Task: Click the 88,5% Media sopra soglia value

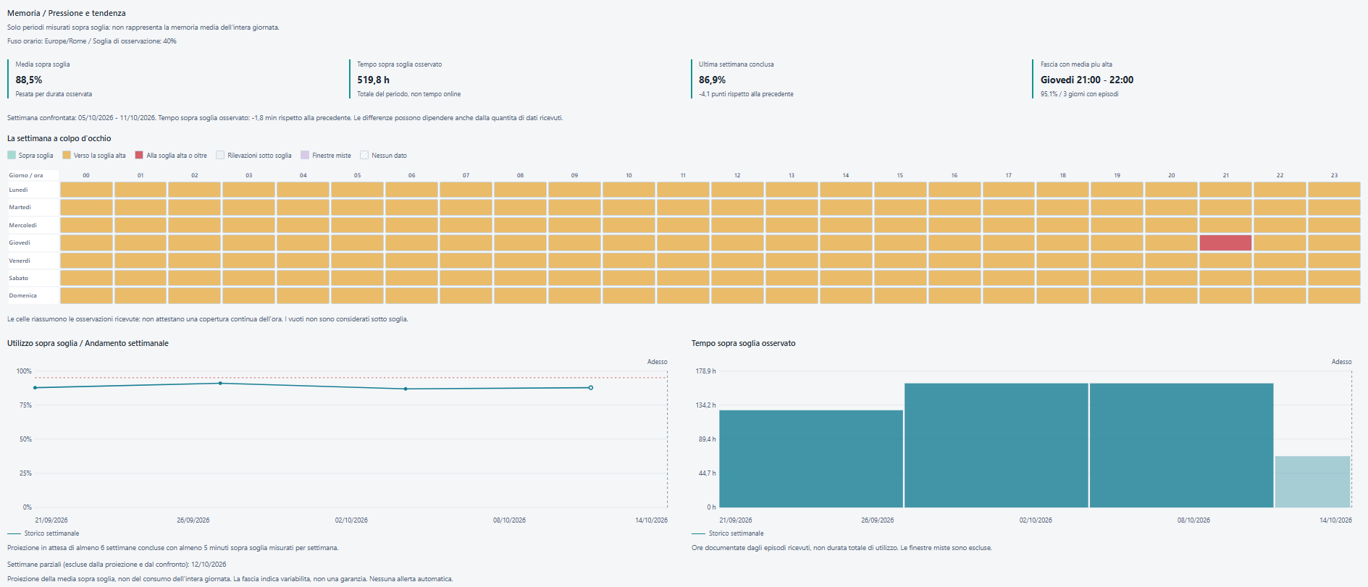Action: click(29, 80)
